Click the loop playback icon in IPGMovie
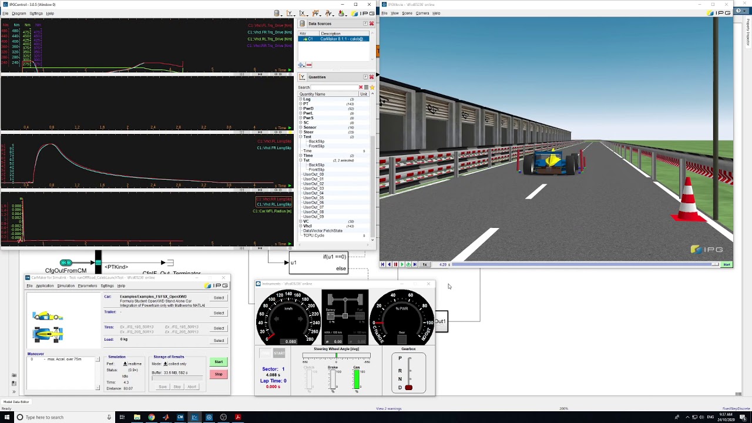This screenshot has width=752, height=423. [x=408, y=264]
